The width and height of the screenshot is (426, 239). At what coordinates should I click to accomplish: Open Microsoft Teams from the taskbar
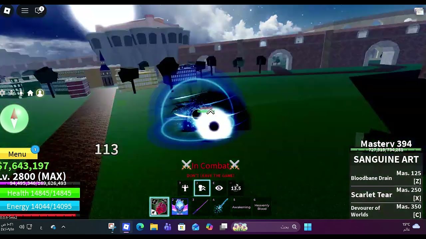point(167,227)
